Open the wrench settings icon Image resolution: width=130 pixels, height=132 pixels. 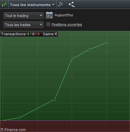[x=60, y=4]
